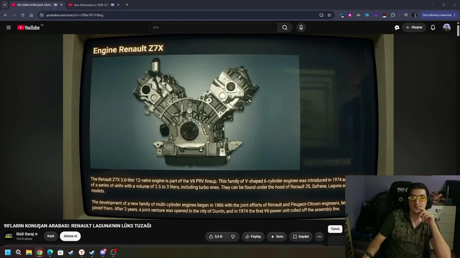Click the video title text 90'LARIN KONUŞAN ARABASI
This screenshot has width=460, height=258.
[77, 226]
